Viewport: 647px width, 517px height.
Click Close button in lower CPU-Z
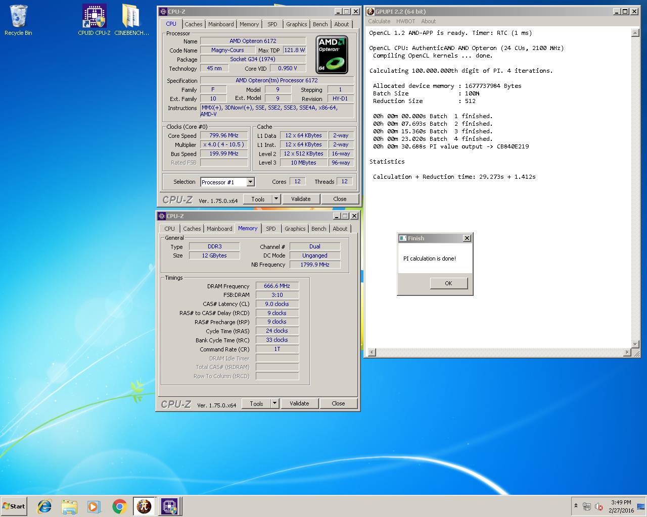click(x=338, y=403)
